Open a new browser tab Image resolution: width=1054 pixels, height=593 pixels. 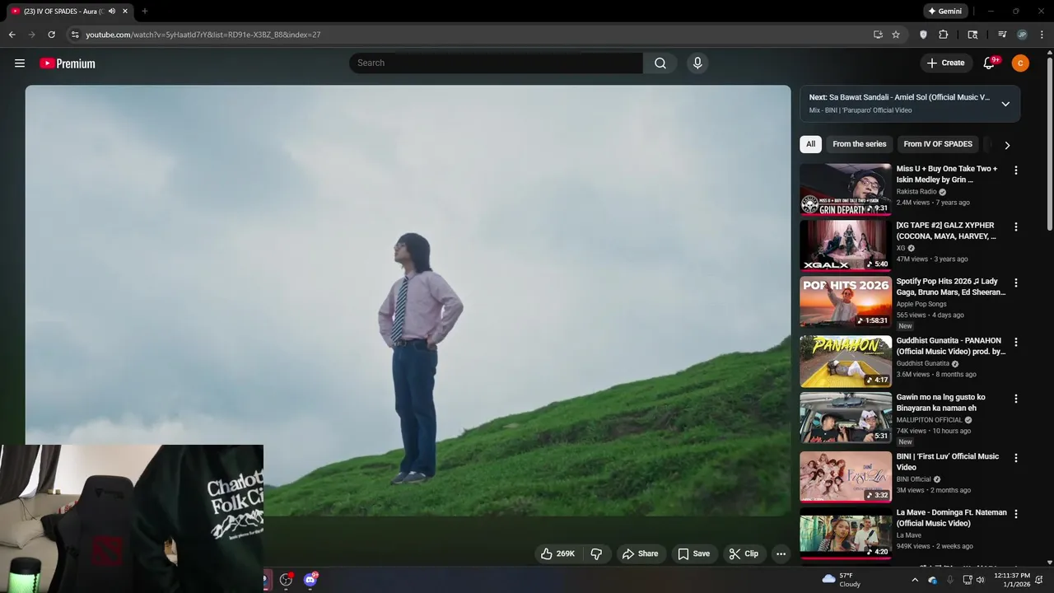point(145,12)
